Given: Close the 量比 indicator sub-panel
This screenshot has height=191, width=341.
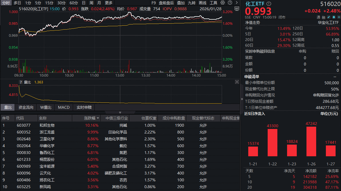Looking at the screenshot, I should click(x=237, y=82).
